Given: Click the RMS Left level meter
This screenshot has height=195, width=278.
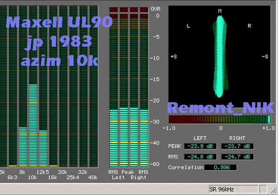Looking at the screenshot, I should pyautogui.click(x=113, y=137).
